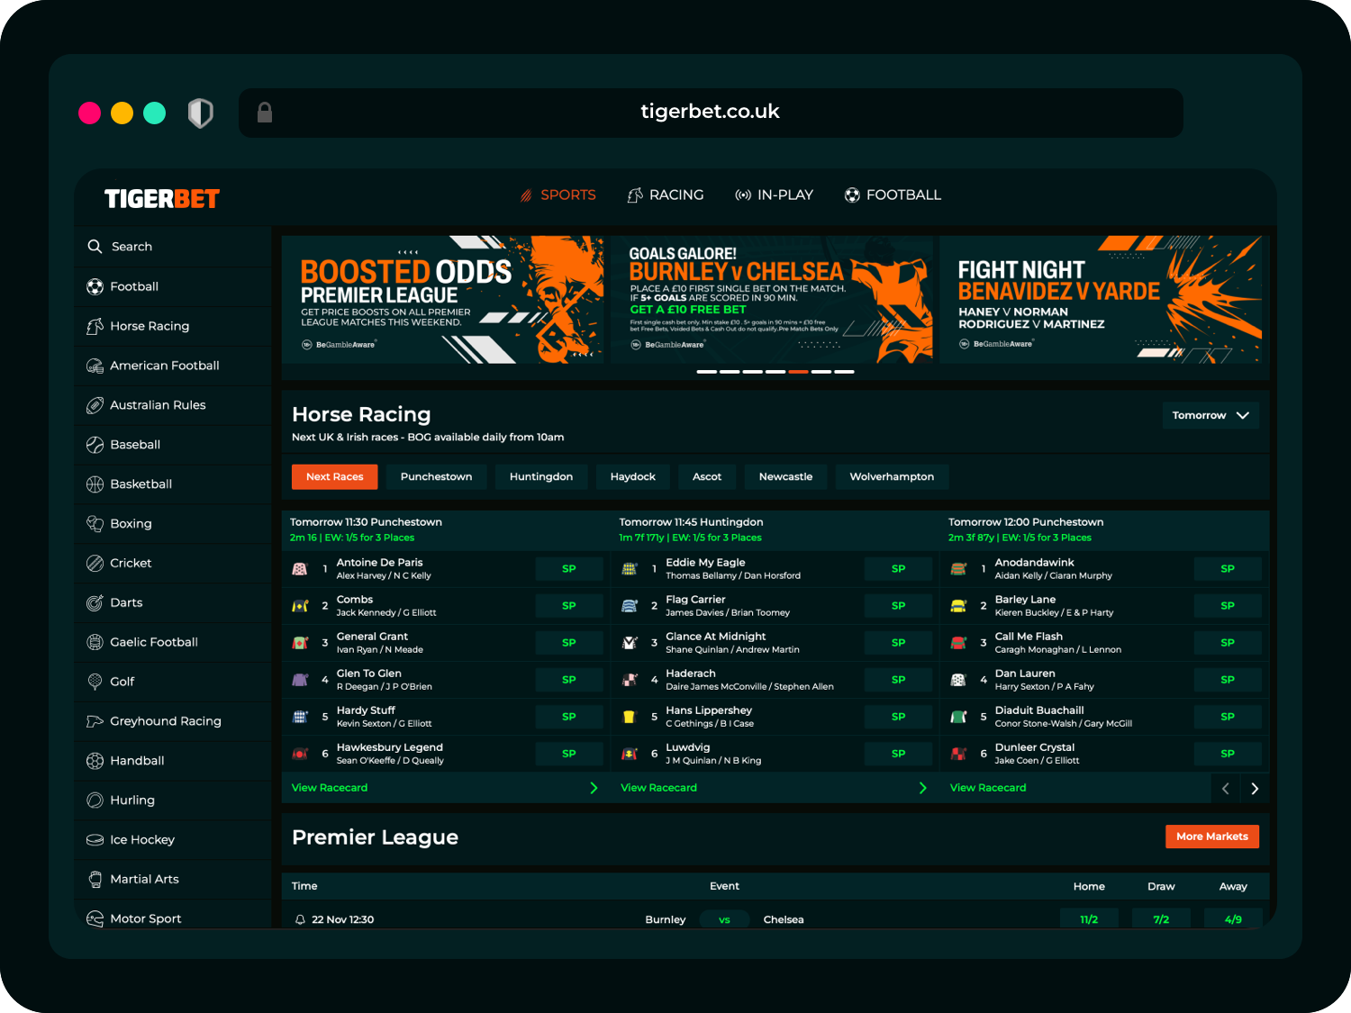Click the browser shield privacy icon
Viewport: 1351px width, 1013px height.
[x=200, y=113]
